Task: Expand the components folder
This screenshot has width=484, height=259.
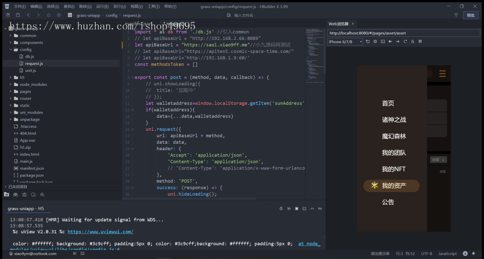Action: pos(11,42)
